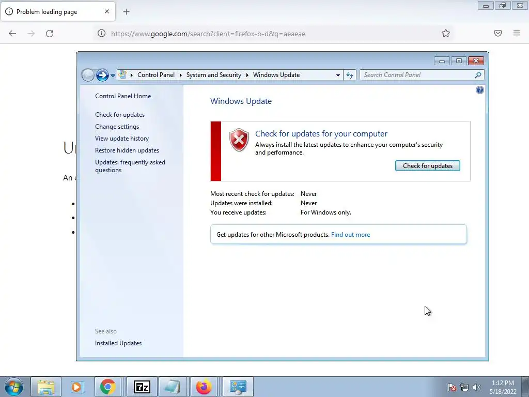Open Google Chrome from the taskbar
The height and width of the screenshot is (397, 529).
[107, 387]
